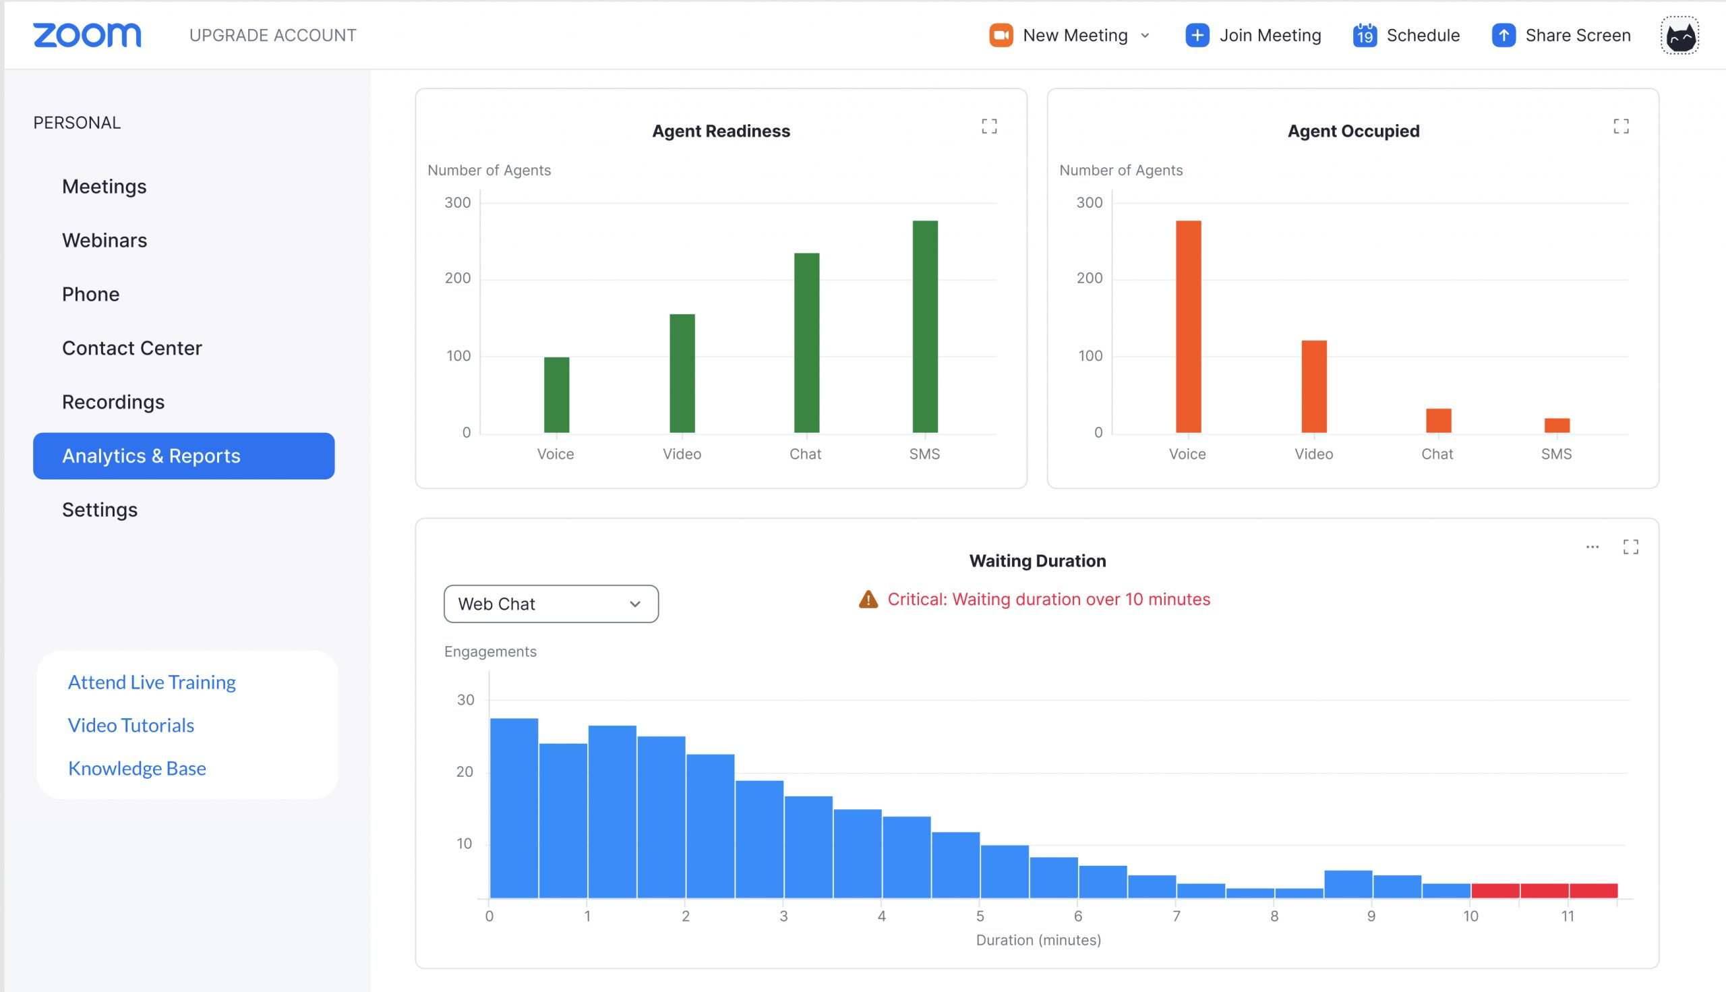Click the Schedule calendar icon
The height and width of the screenshot is (992, 1726).
(x=1365, y=36)
